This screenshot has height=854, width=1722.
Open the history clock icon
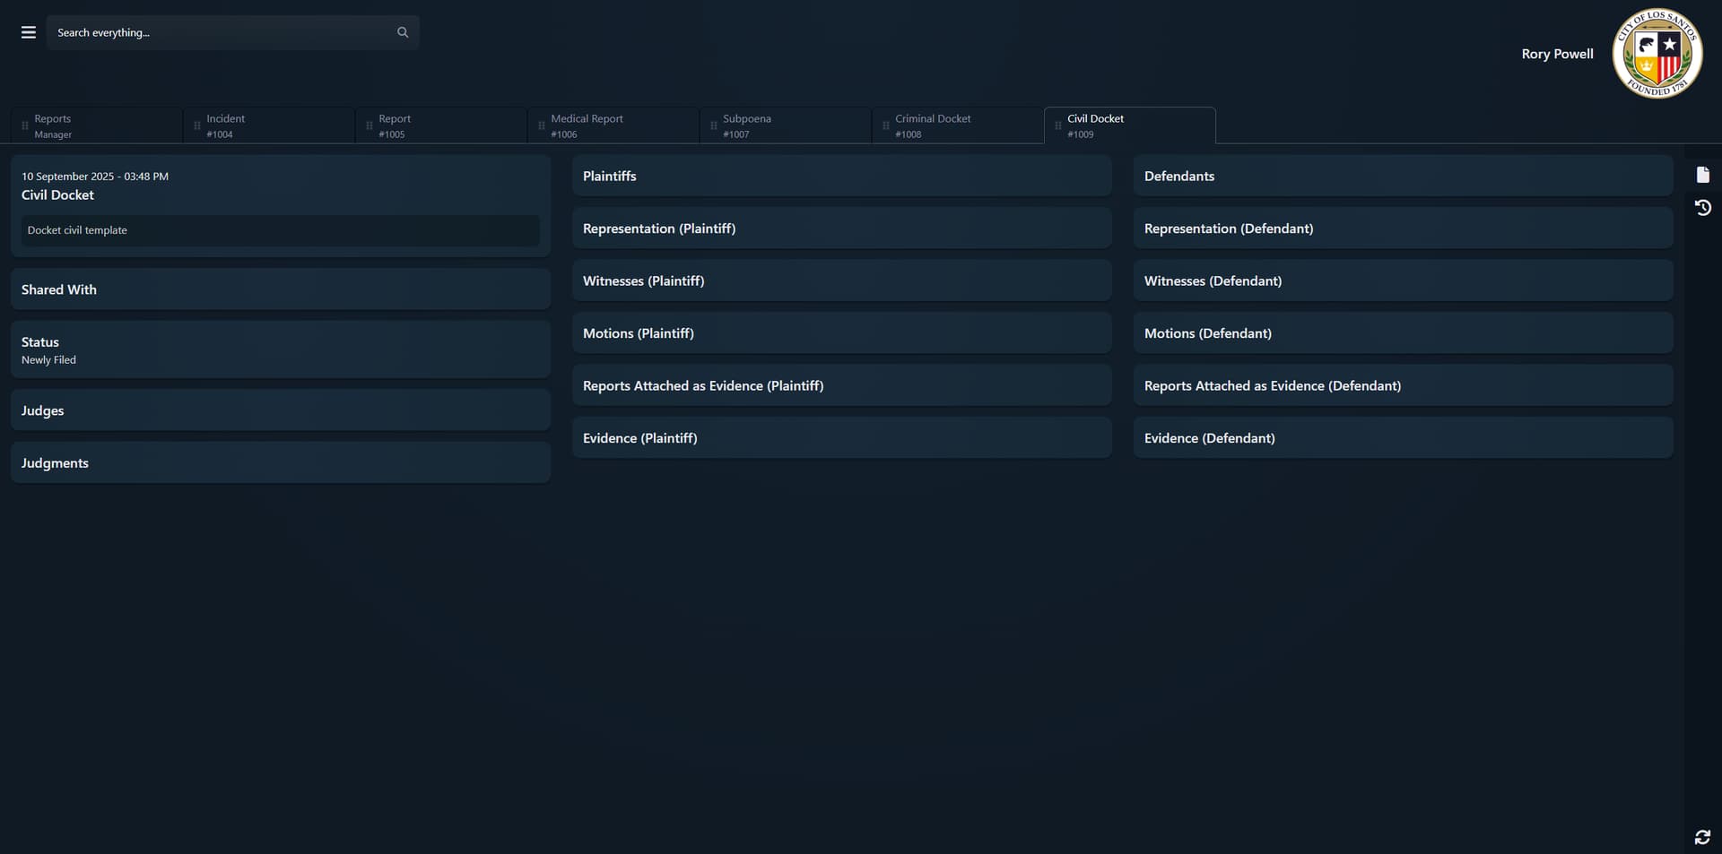point(1702,208)
